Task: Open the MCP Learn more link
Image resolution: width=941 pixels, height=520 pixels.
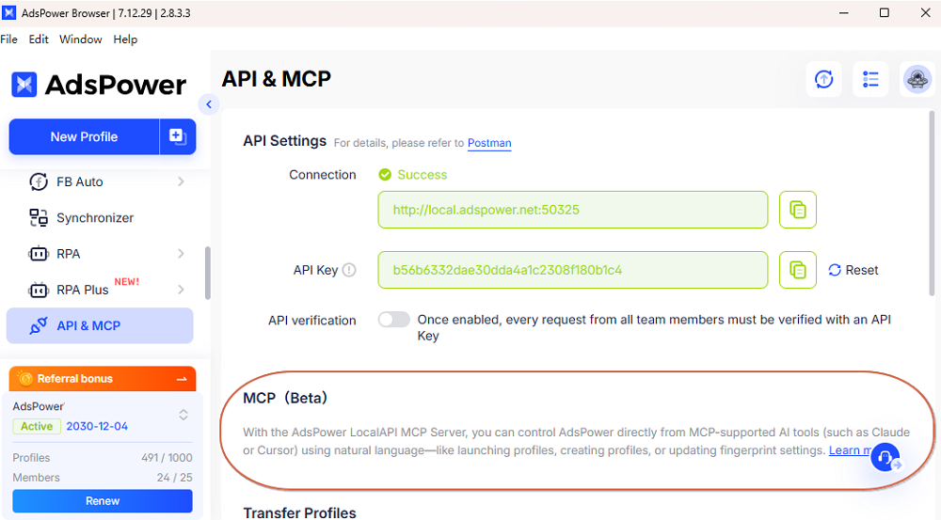Action: 851,449
